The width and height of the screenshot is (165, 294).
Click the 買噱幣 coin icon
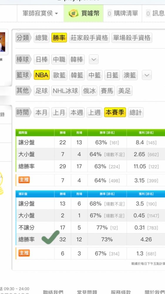pyautogui.click(x=73, y=14)
